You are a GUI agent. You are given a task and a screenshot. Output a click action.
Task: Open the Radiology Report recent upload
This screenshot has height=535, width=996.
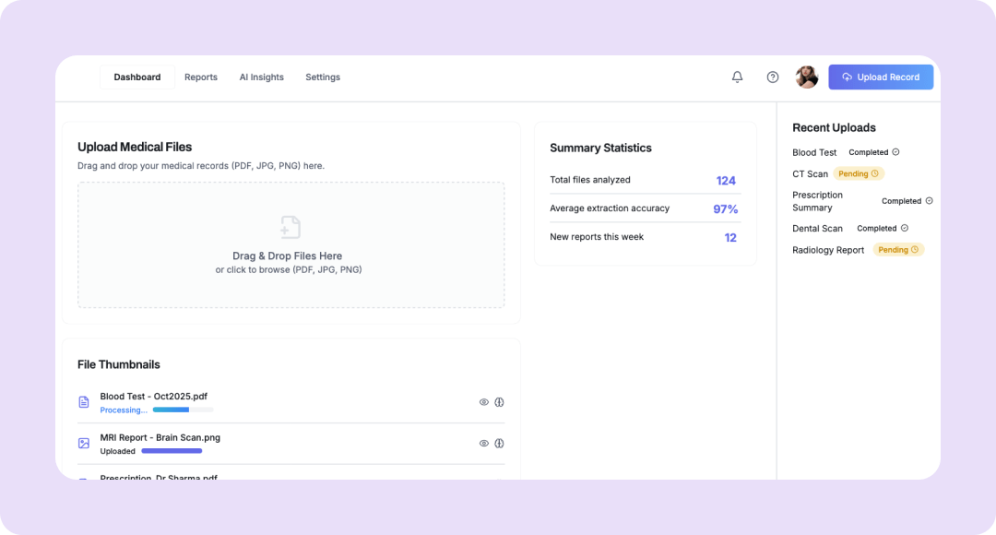click(828, 250)
